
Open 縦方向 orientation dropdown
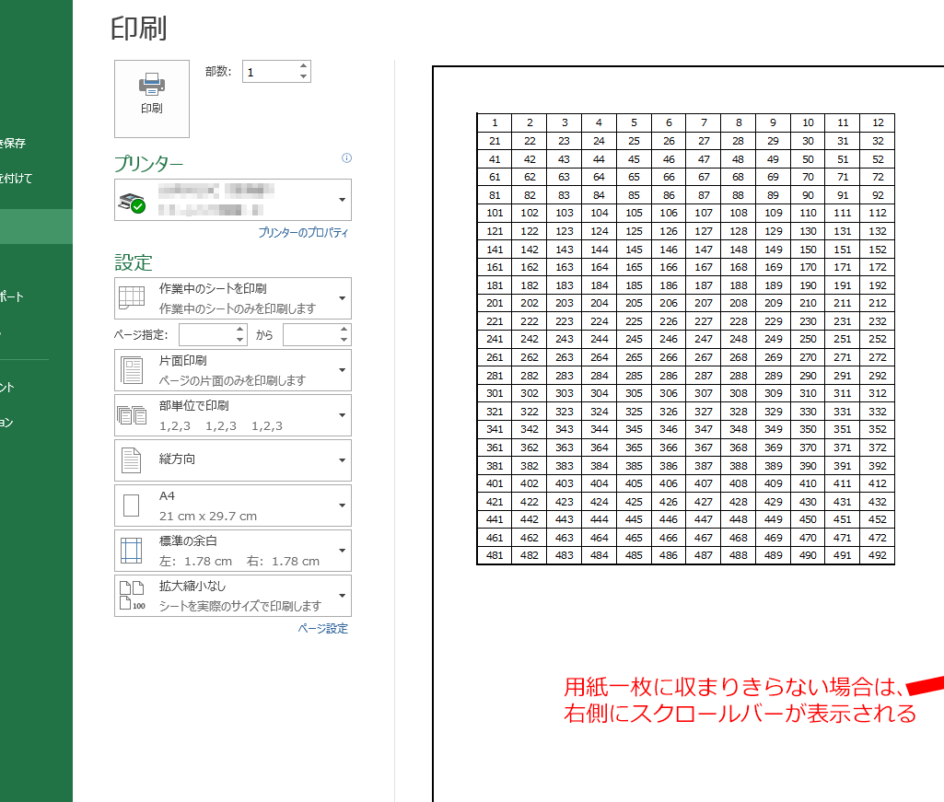[x=233, y=460]
